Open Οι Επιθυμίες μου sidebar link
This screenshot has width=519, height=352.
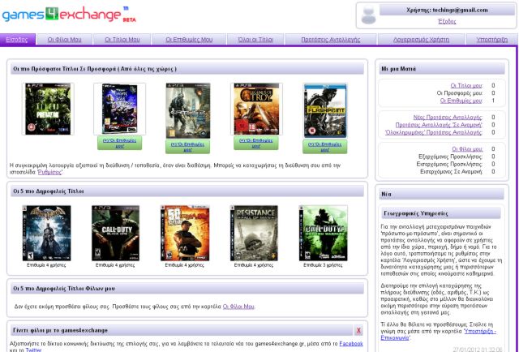pos(461,101)
